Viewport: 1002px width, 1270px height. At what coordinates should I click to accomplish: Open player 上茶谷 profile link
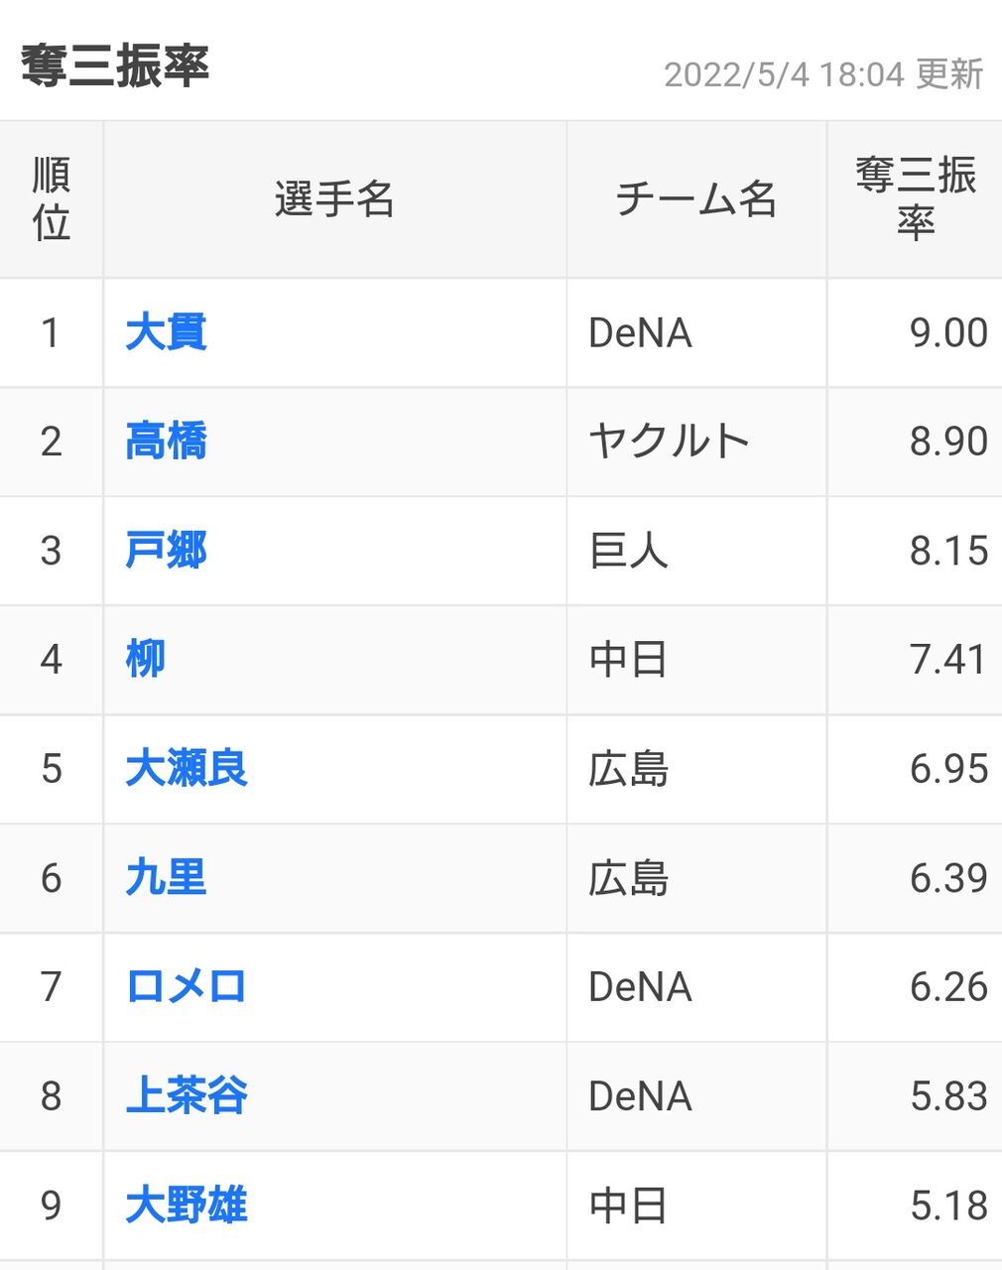click(187, 1096)
